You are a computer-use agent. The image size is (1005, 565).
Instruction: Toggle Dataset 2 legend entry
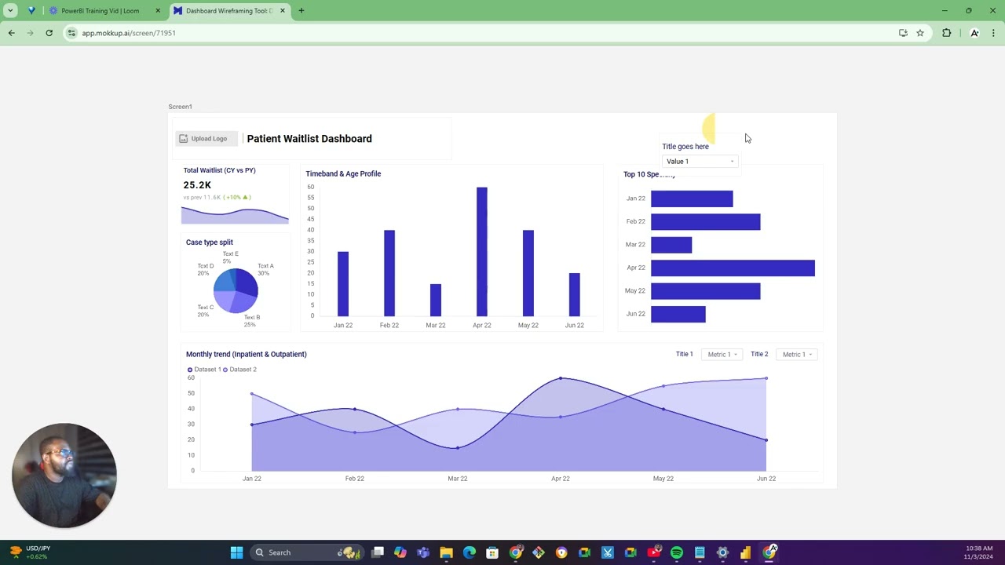click(240, 370)
